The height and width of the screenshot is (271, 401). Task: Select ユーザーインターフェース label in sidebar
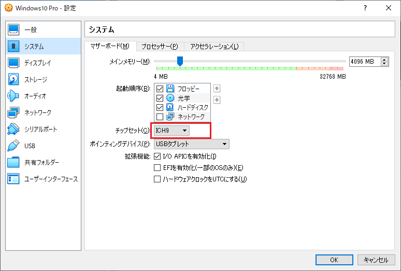(x=51, y=179)
